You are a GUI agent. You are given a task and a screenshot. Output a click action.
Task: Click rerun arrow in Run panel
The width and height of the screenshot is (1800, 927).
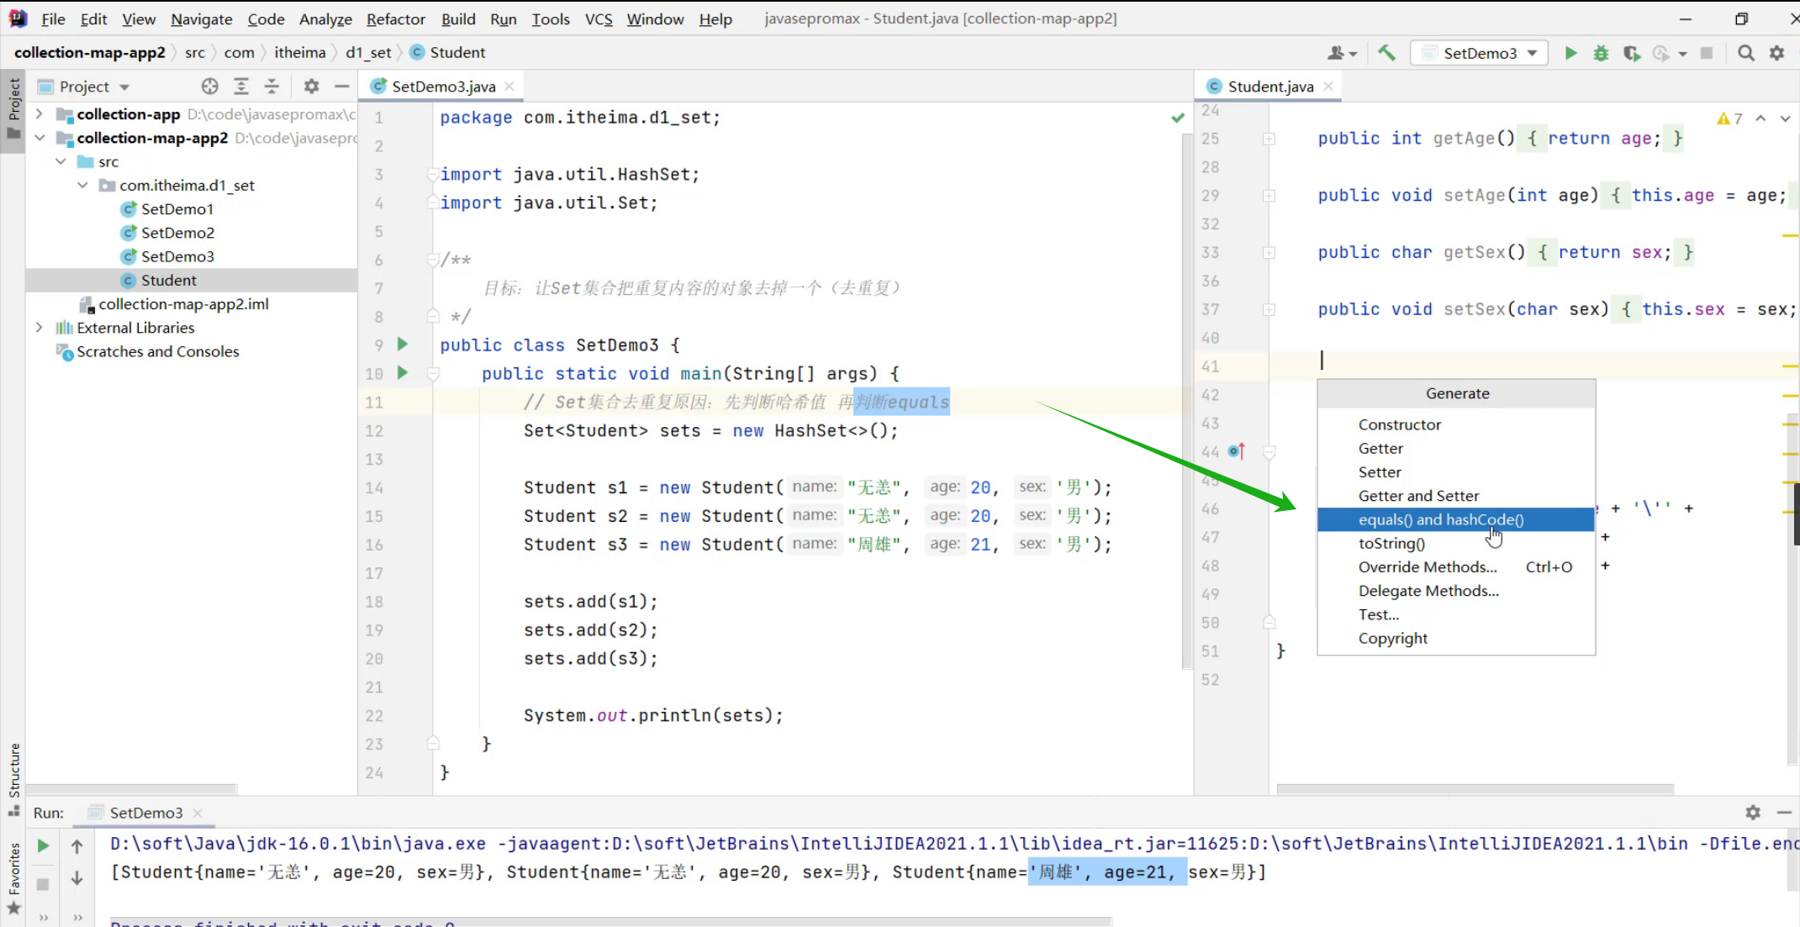click(43, 845)
